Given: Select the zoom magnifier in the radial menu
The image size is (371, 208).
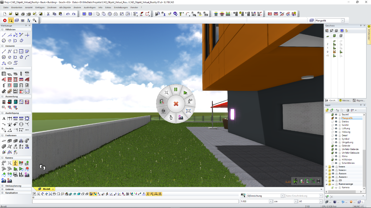Looking at the screenshot, I should 166,93.
